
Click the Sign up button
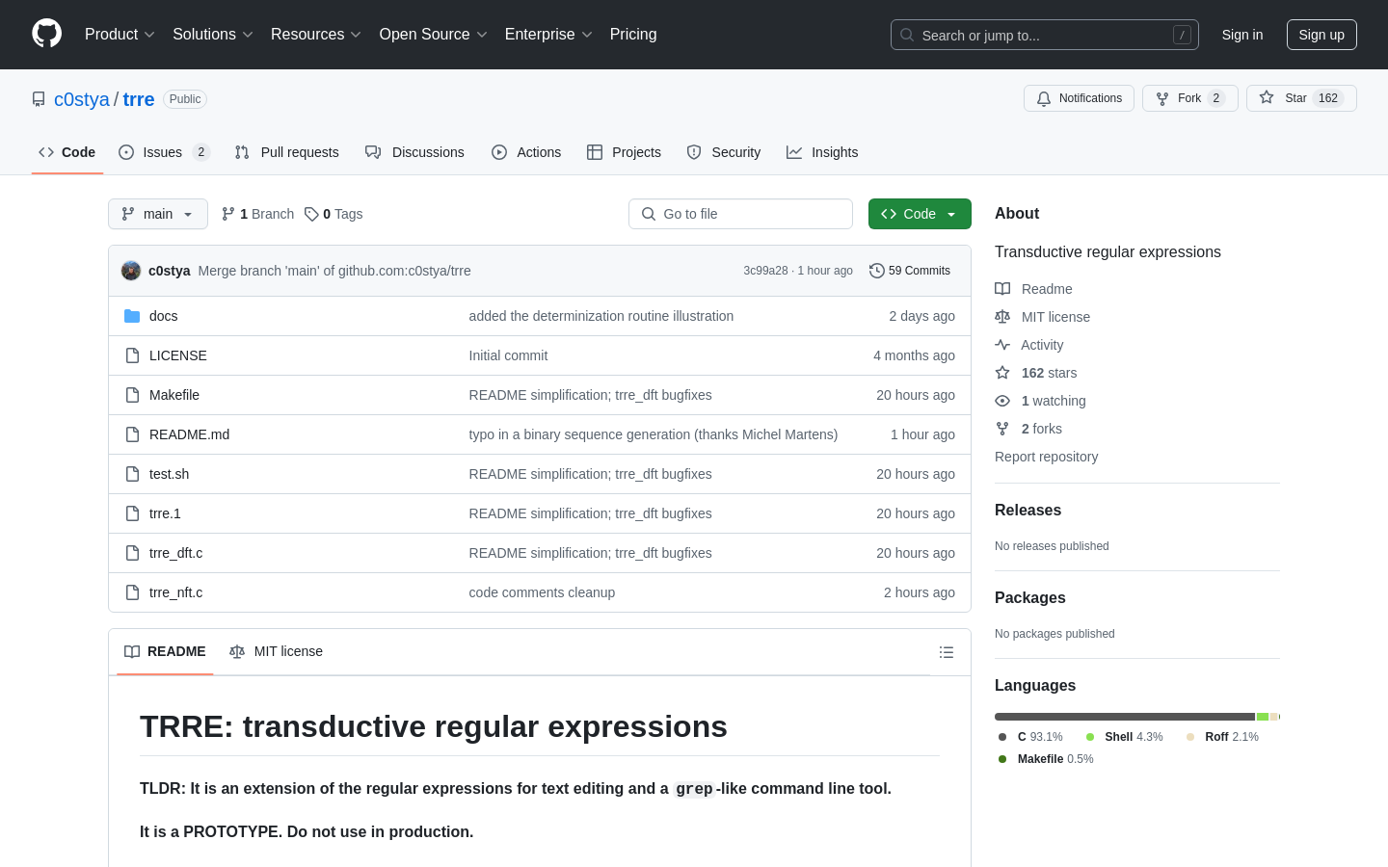coord(1321,35)
